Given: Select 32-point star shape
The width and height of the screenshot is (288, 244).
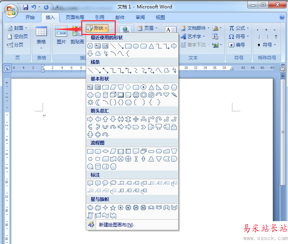Looking at the screenshot, I should [144, 208].
